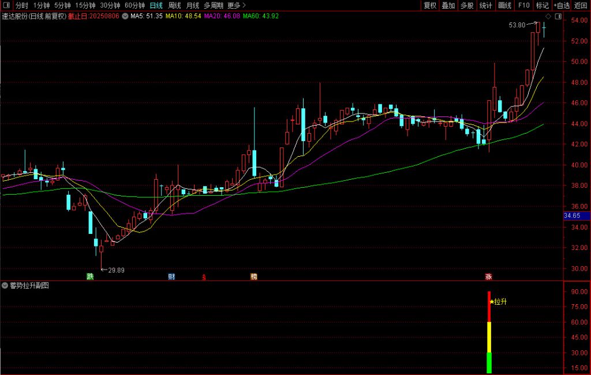Click the panel layout icon at top-left

pyautogui.click(x=5, y=5)
